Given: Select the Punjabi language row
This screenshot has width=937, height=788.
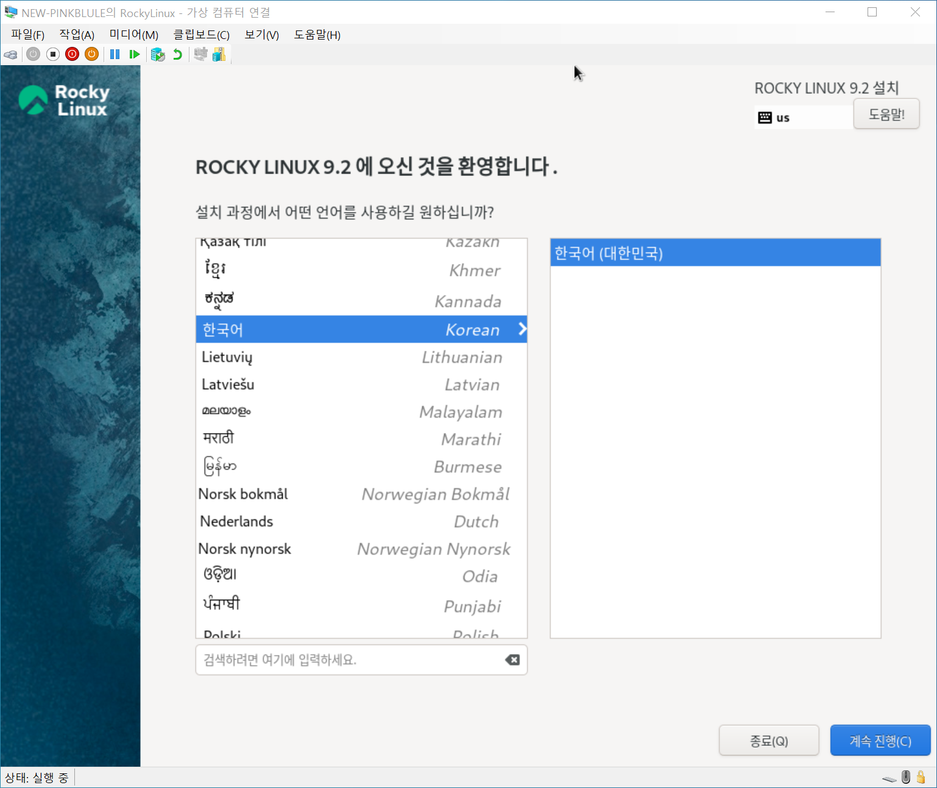Looking at the screenshot, I should tap(361, 606).
